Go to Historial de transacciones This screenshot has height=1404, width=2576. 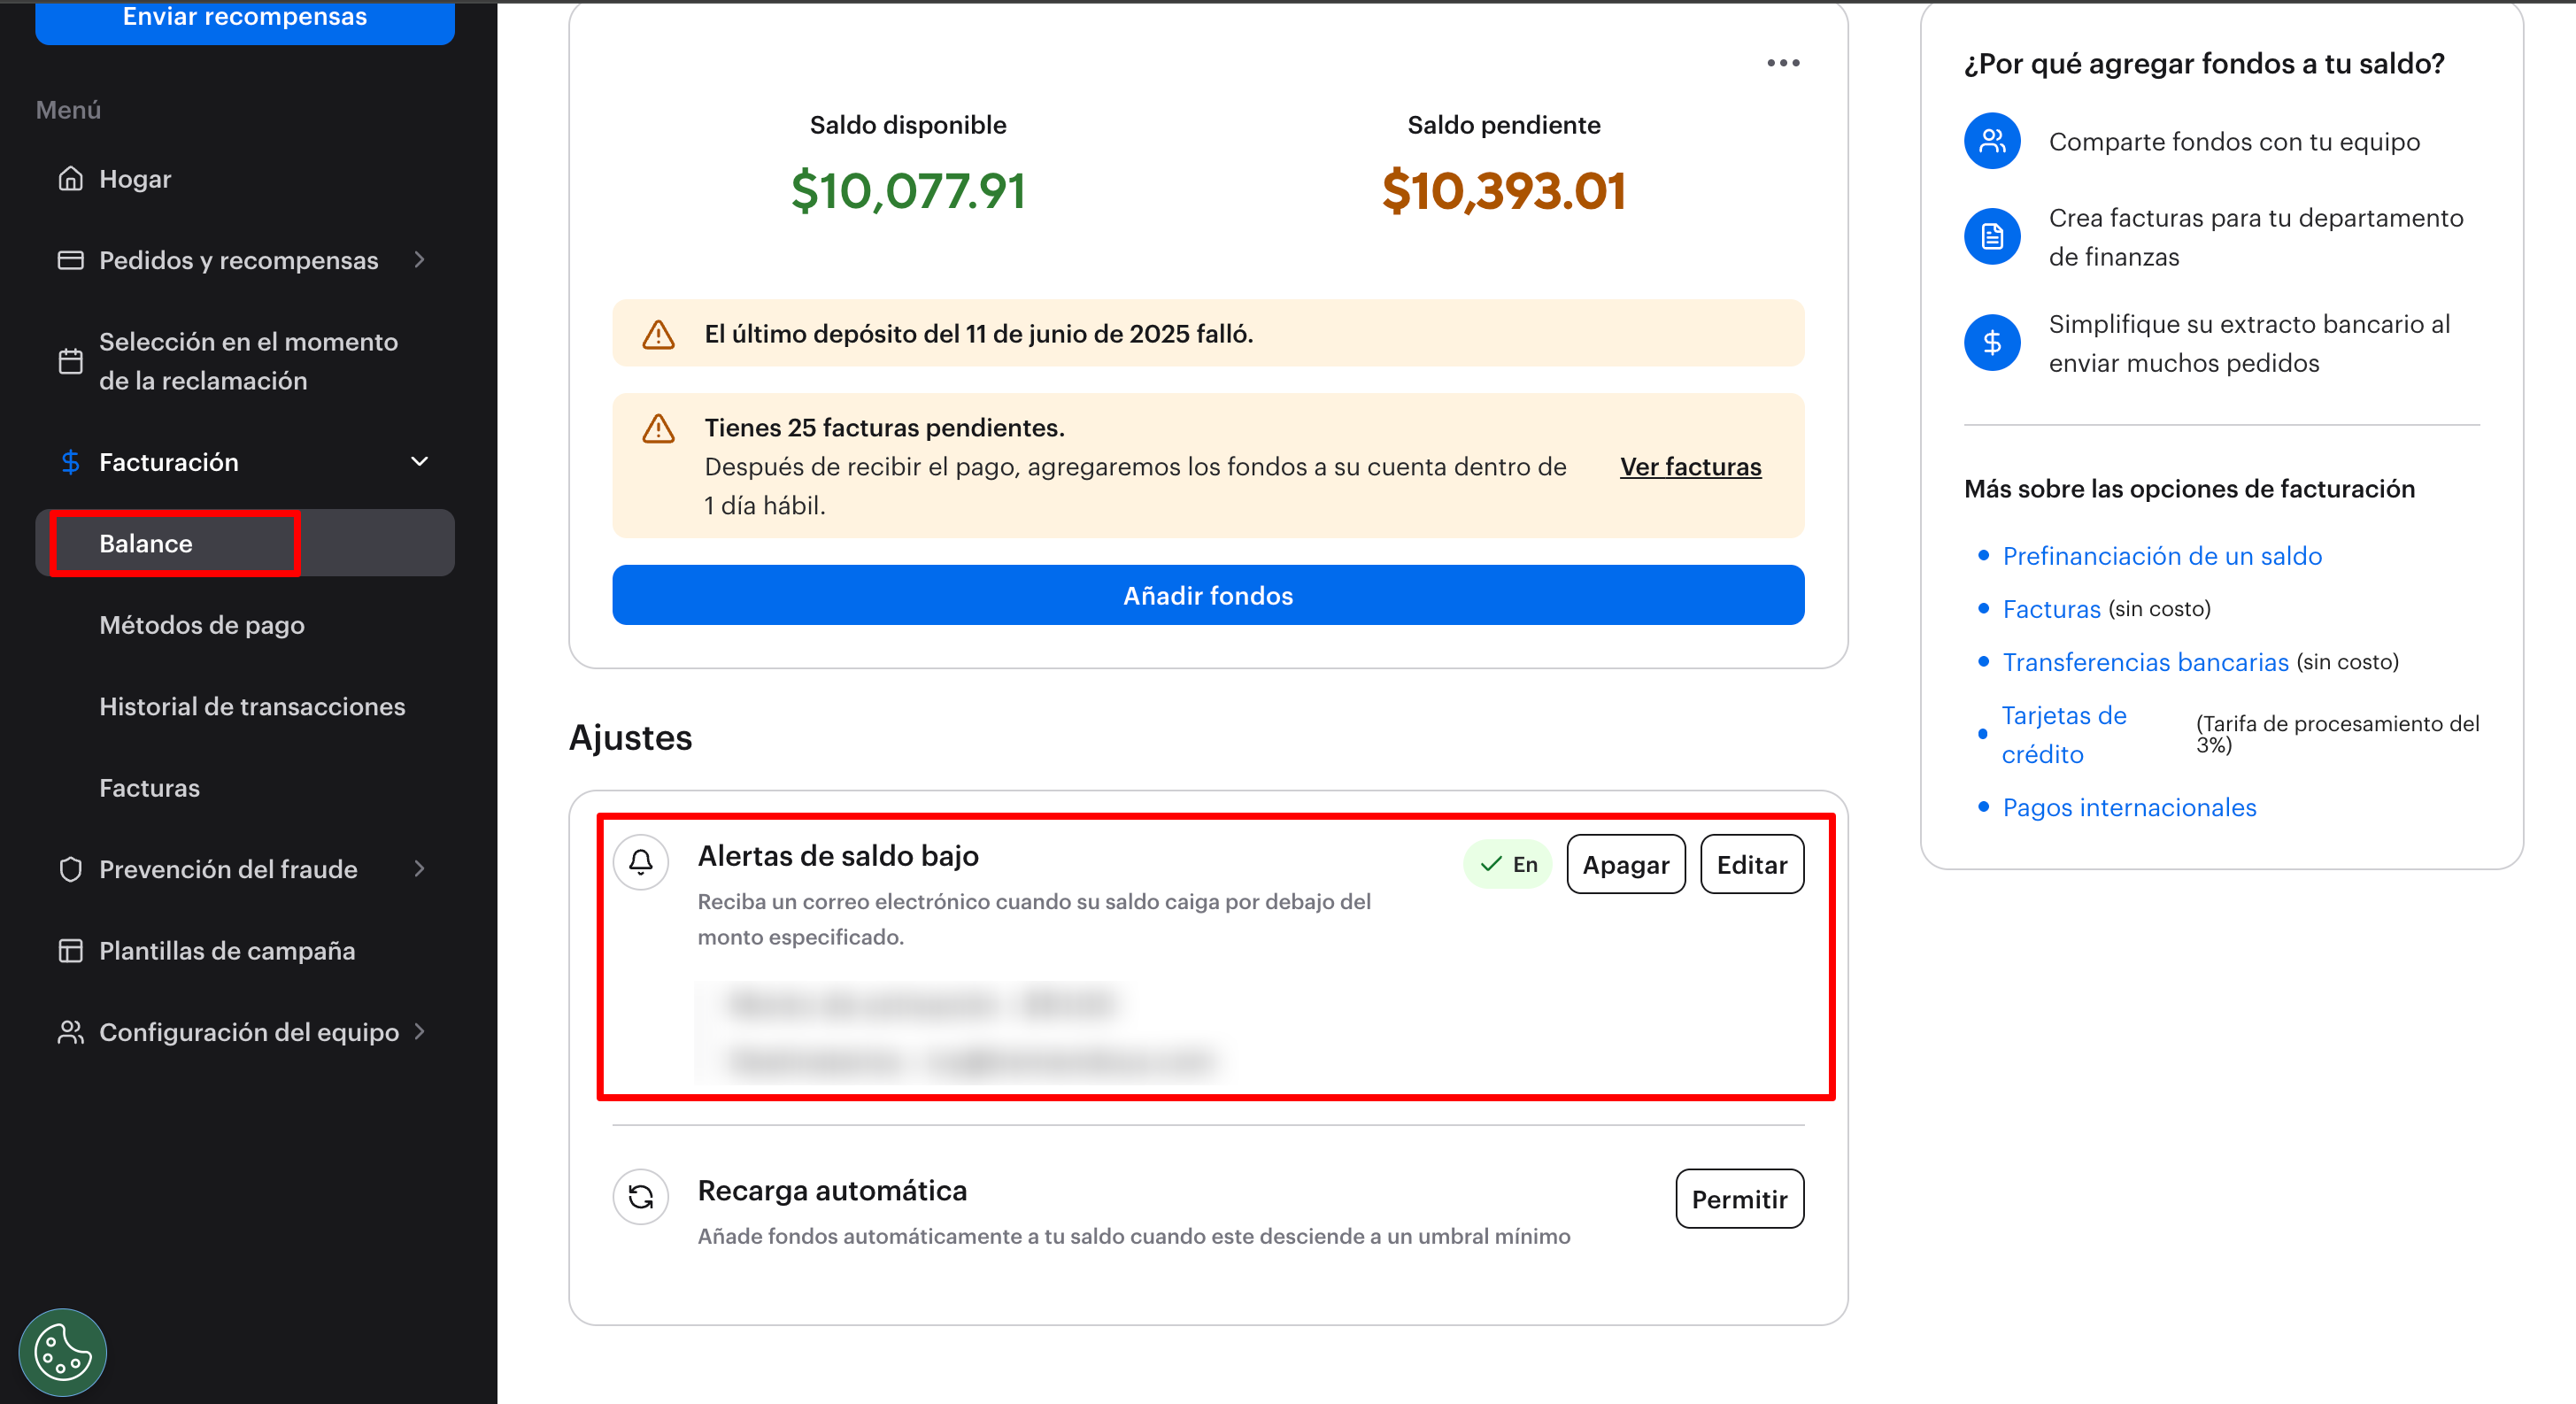pos(252,707)
